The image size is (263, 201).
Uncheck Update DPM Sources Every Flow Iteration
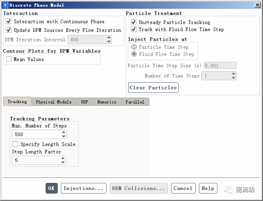coord(9,30)
